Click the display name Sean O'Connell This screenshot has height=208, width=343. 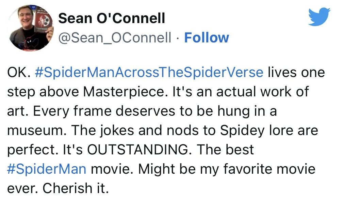pyautogui.click(x=112, y=18)
